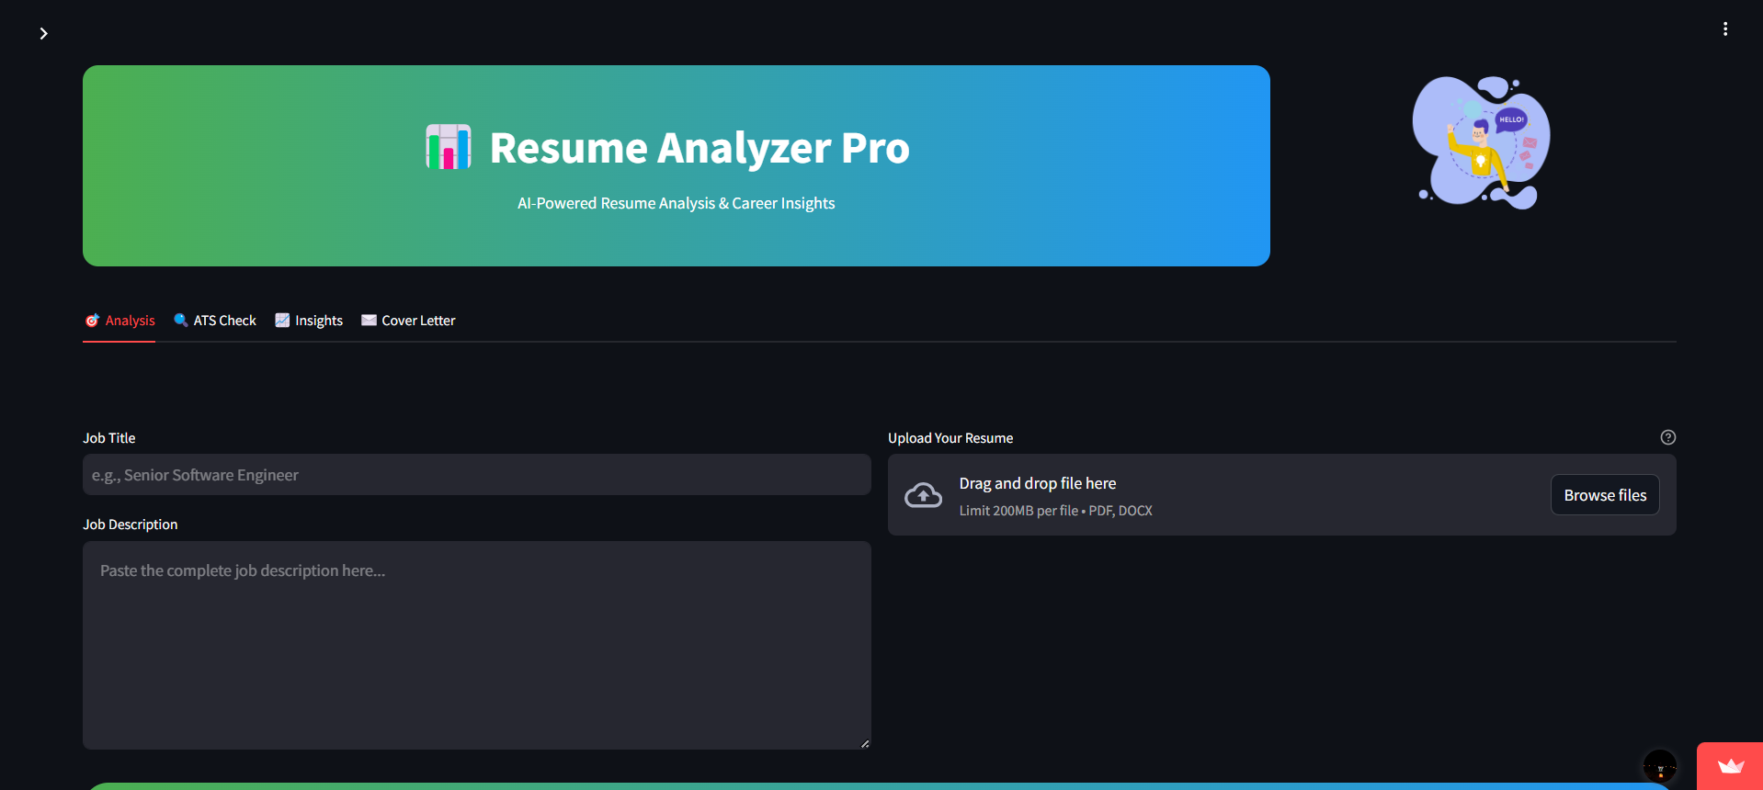Viewport: 1763px width, 790px height.
Task: Open the creator avatar badge
Action: [x=1659, y=766]
